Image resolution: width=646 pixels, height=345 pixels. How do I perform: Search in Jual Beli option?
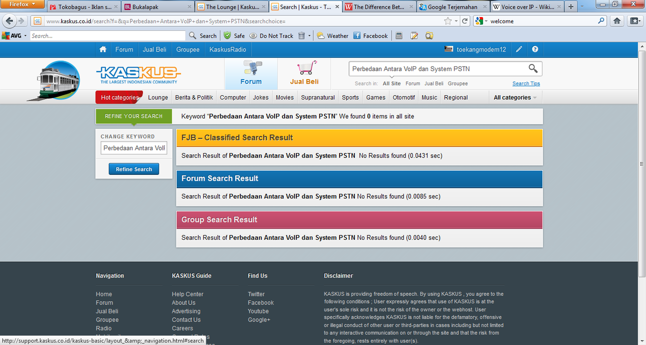tap(434, 84)
